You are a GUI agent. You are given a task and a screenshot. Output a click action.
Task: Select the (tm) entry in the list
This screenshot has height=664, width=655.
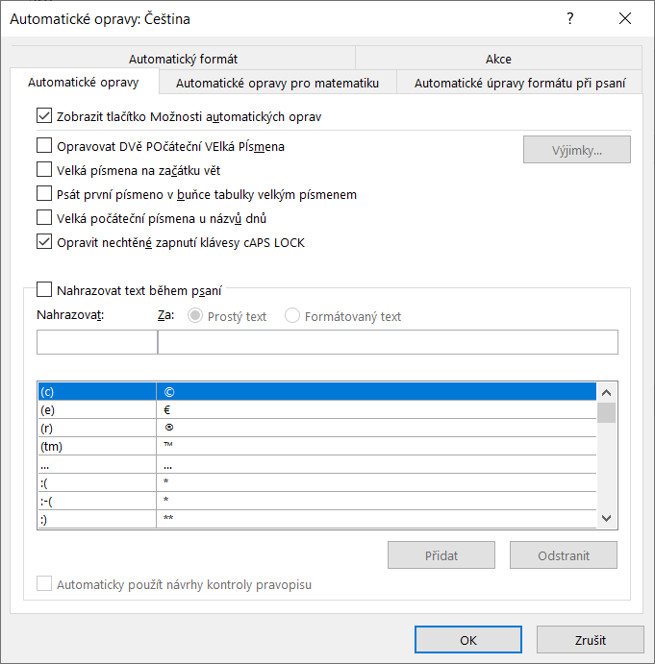pos(96,446)
